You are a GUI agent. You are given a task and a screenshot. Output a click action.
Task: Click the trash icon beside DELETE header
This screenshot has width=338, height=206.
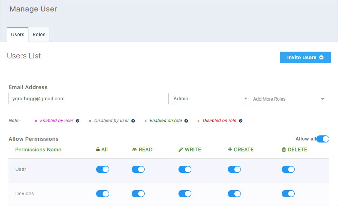pyautogui.click(x=284, y=150)
